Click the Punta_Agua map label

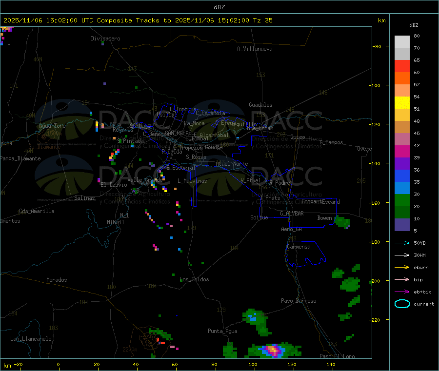click(x=222, y=331)
